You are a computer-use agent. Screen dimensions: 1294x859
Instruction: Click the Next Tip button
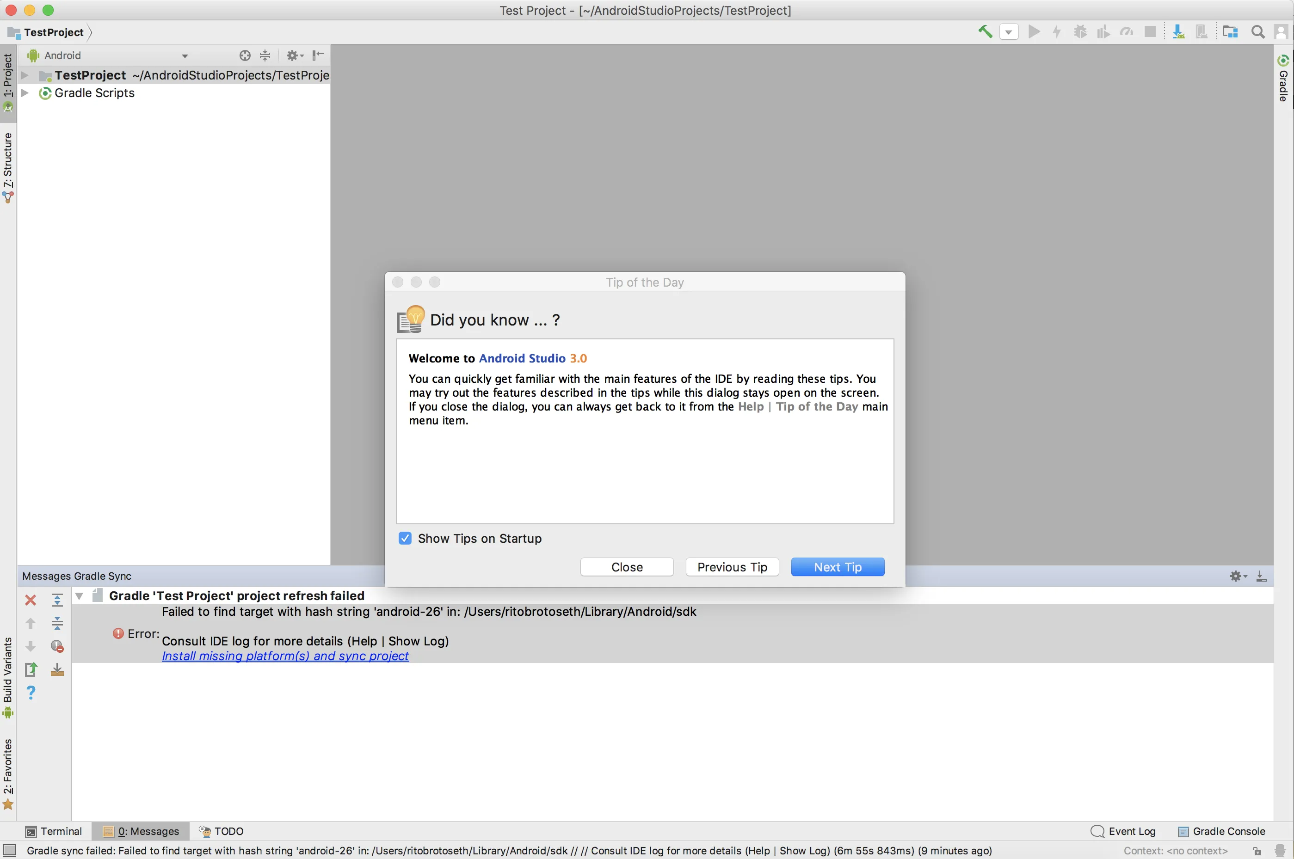pyautogui.click(x=837, y=567)
